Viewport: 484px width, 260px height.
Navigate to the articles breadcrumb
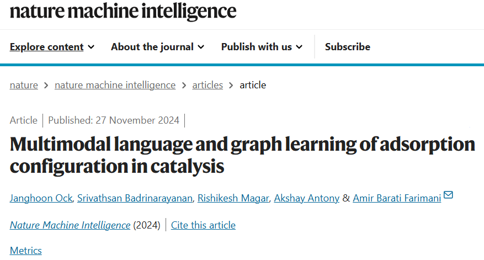pos(208,85)
